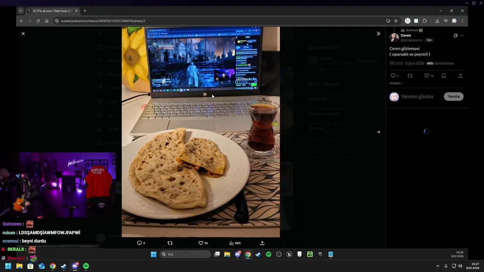484x272 pixels.
Task: Click the Chrome forward arrow
Action: point(29,21)
